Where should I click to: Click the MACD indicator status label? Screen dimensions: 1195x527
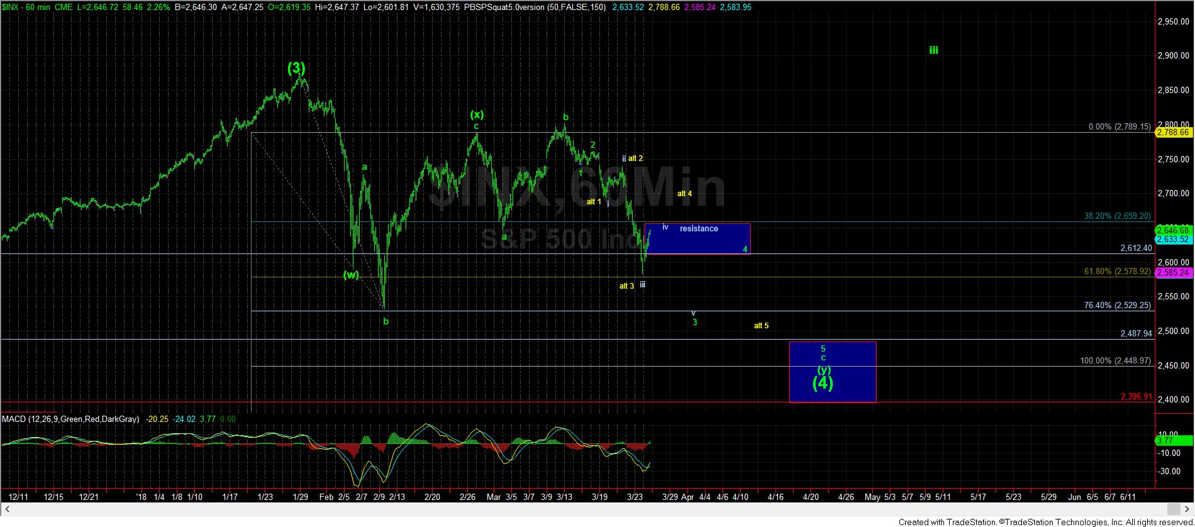coord(70,419)
